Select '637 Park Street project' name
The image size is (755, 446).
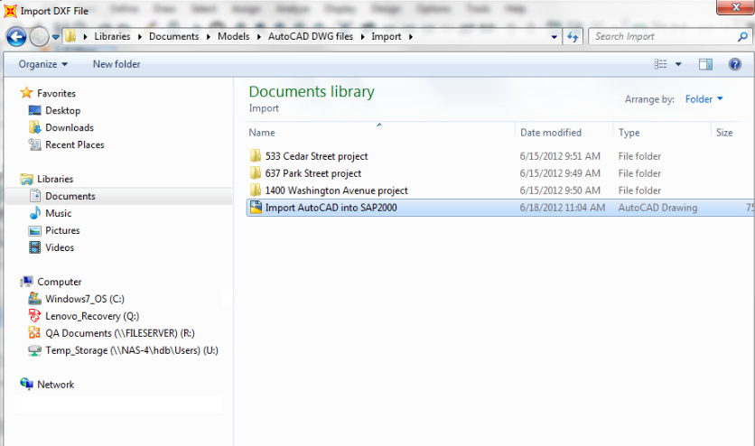[x=313, y=173]
